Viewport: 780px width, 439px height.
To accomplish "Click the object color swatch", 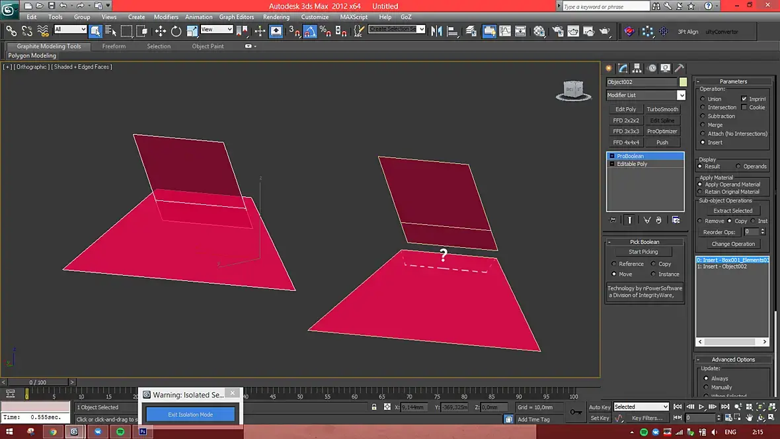I will pos(683,82).
